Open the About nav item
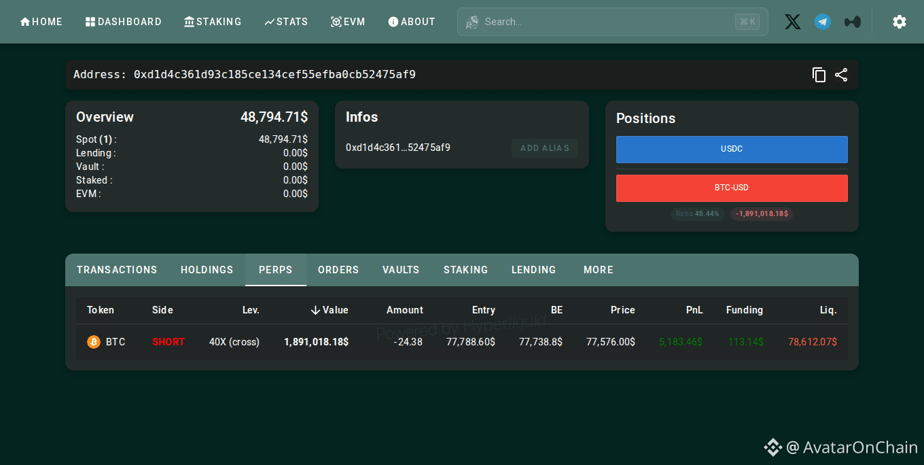The width and height of the screenshot is (924, 465). coord(412,22)
